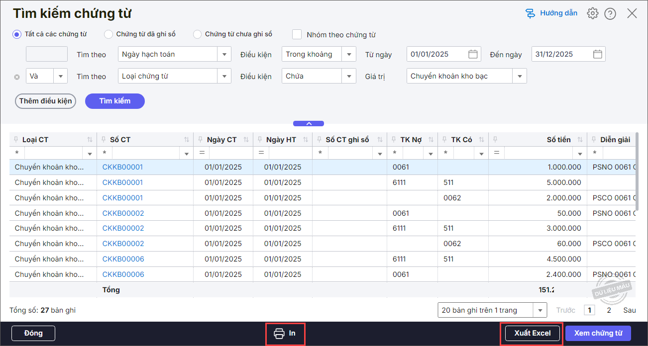Open voucher link CKKB00002
This screenshot has width=648, height=346.
[123, 213]
